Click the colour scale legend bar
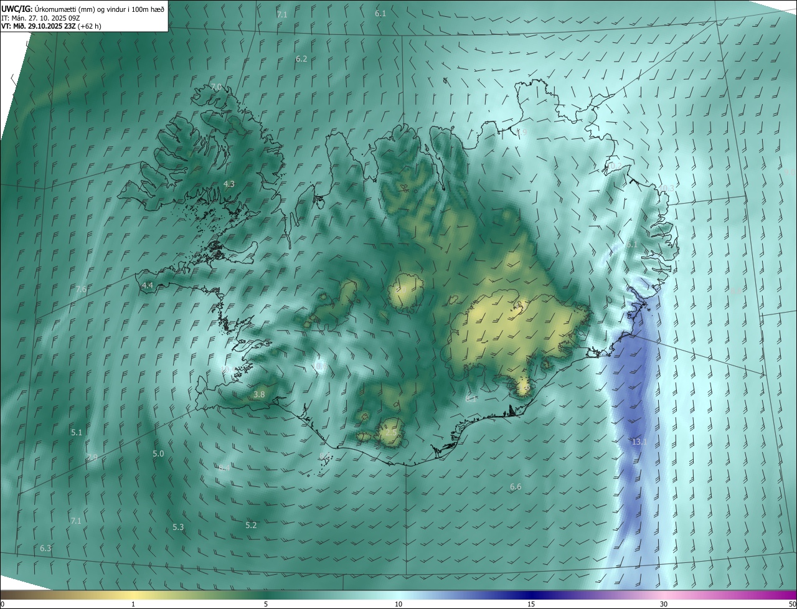Viewport: 797px width, 609px height. pyautogui.click(x=398, y=595)
